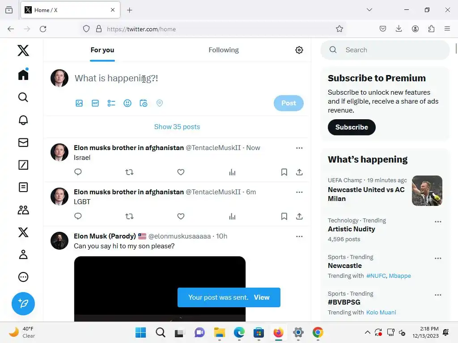Image resolution: width=458 pixels, height=343 pixels.
Task: Open Google Chrome from the taskbar
Action: (318, 332)
